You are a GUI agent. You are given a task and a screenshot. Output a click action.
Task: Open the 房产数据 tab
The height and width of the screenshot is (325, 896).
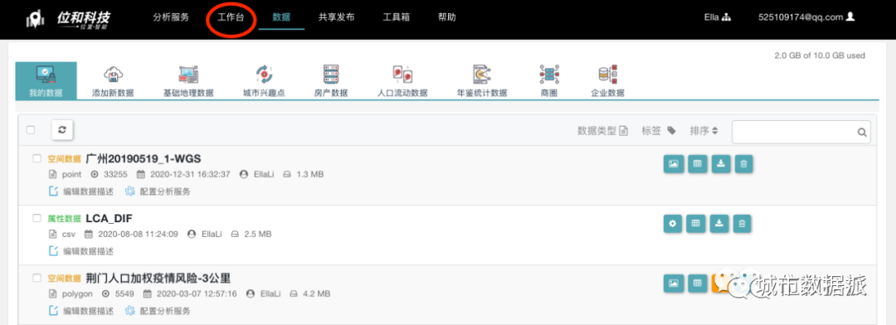331,82
